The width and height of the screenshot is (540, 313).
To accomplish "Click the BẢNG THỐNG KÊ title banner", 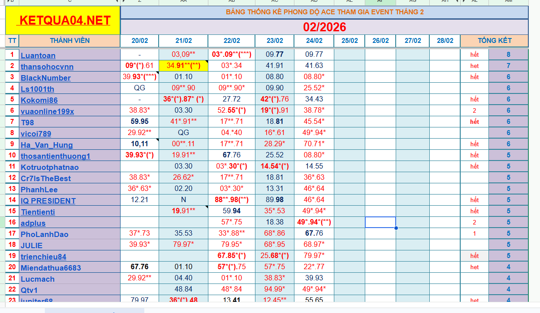I will point(324,12).
